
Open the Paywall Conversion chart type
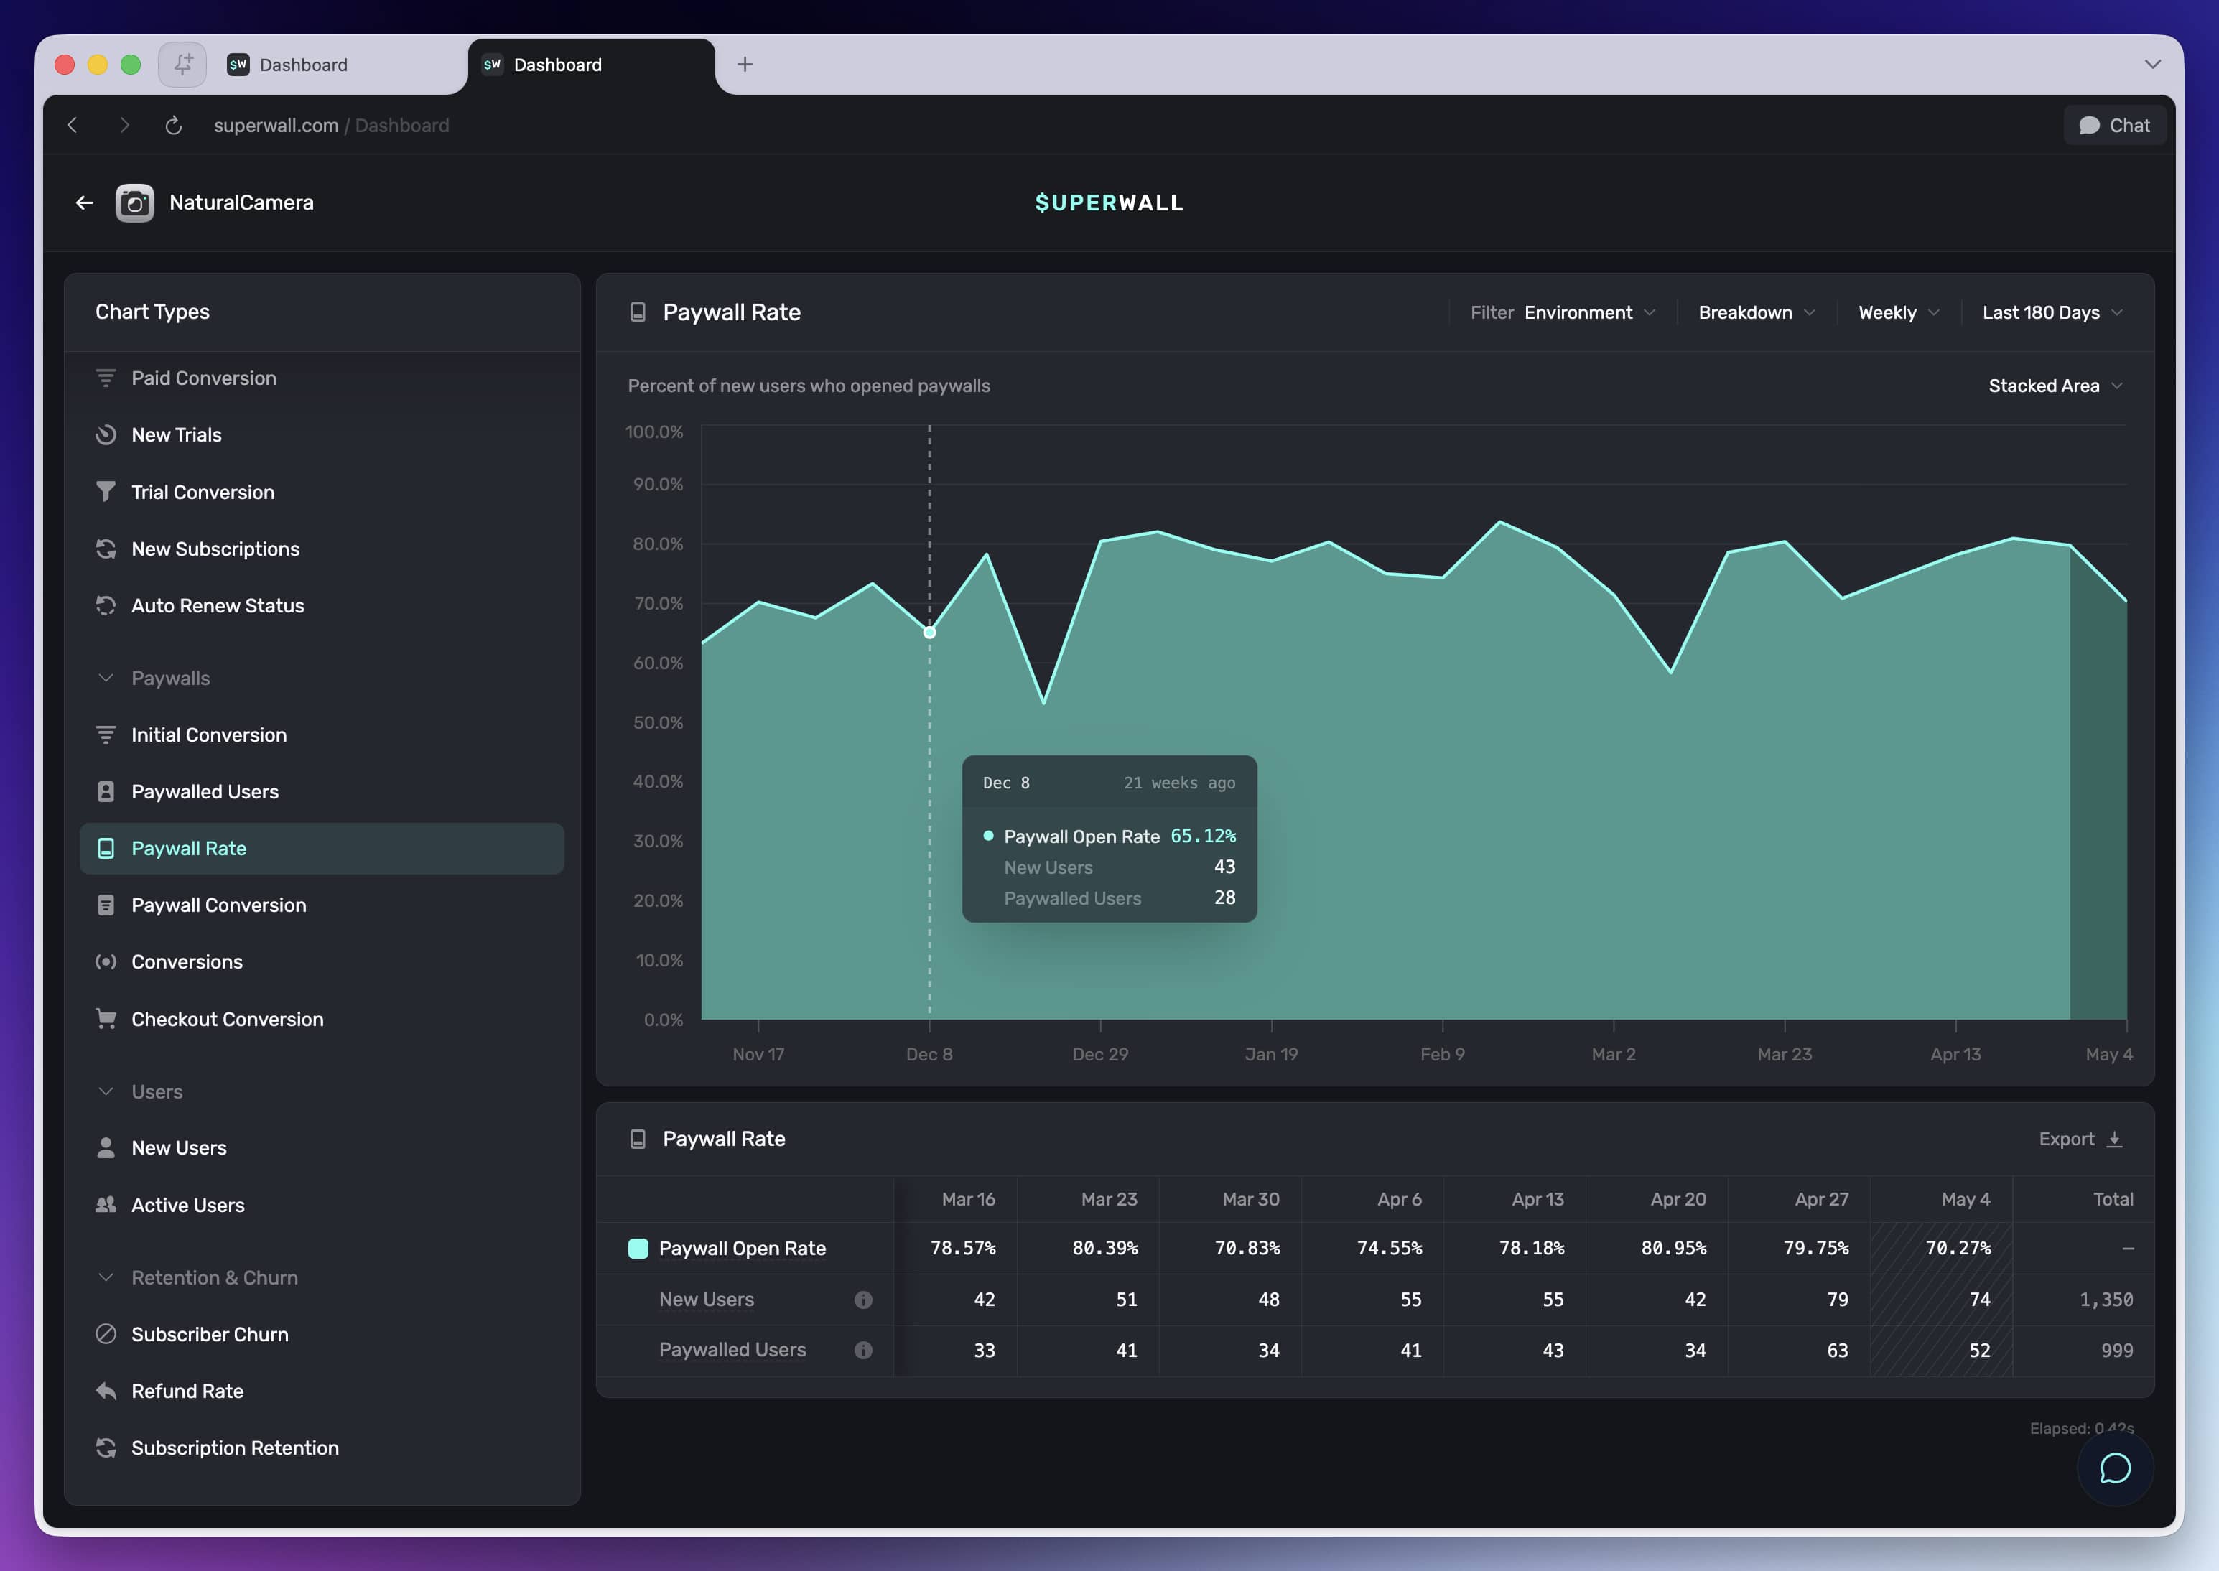pos(321,905)
